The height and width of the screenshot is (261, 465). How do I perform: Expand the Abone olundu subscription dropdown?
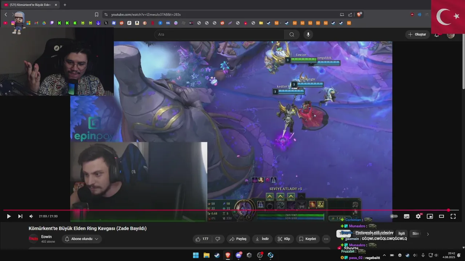81,239
